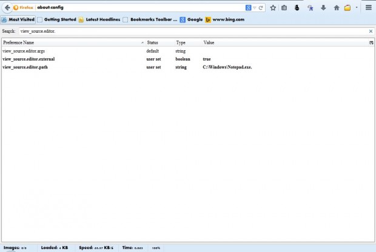Screen dimensions: 376x252
Task: Click the Time status bar entry
Action: [132, 248]
